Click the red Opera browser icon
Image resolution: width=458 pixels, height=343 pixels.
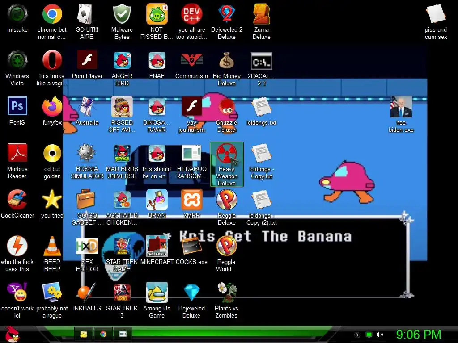tap(52, 60)
